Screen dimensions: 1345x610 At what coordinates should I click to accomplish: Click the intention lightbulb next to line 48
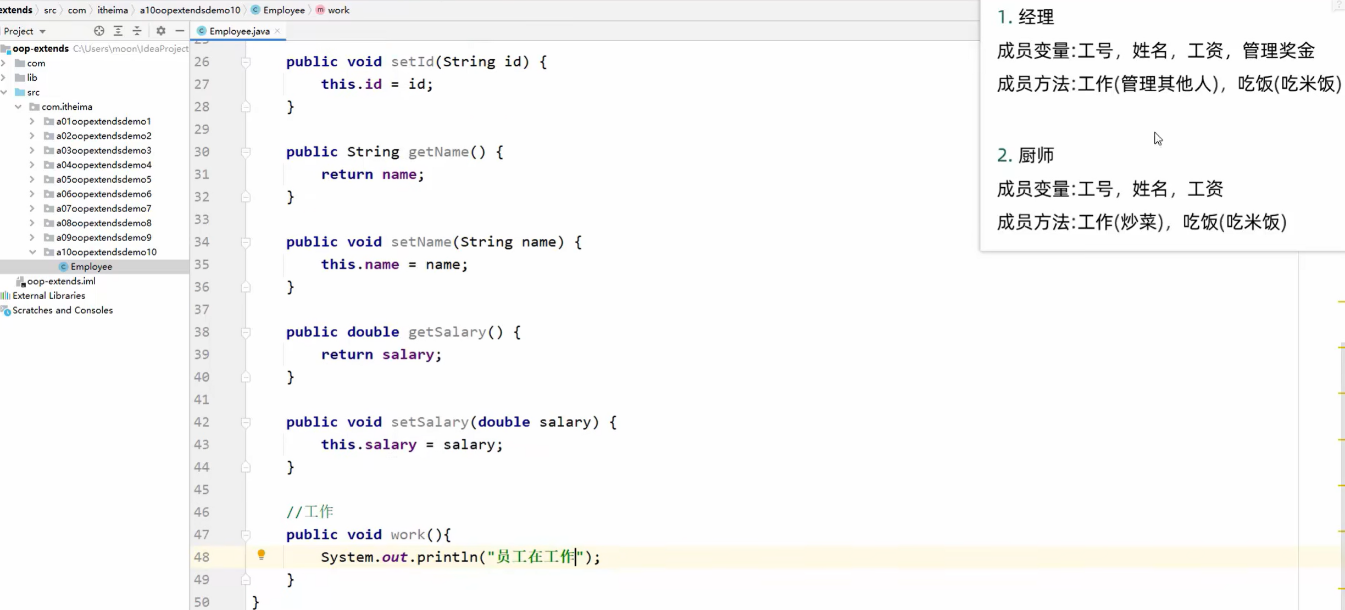[x=262, y=555]
